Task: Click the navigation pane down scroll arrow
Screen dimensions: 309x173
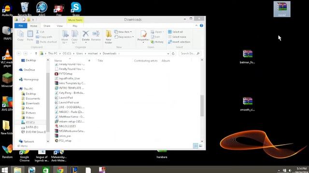Action: tap(48, 141)
